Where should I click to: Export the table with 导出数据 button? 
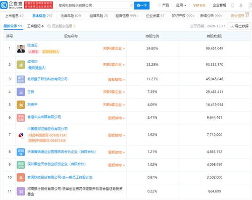pyautogui.click(x=239, y=26)
